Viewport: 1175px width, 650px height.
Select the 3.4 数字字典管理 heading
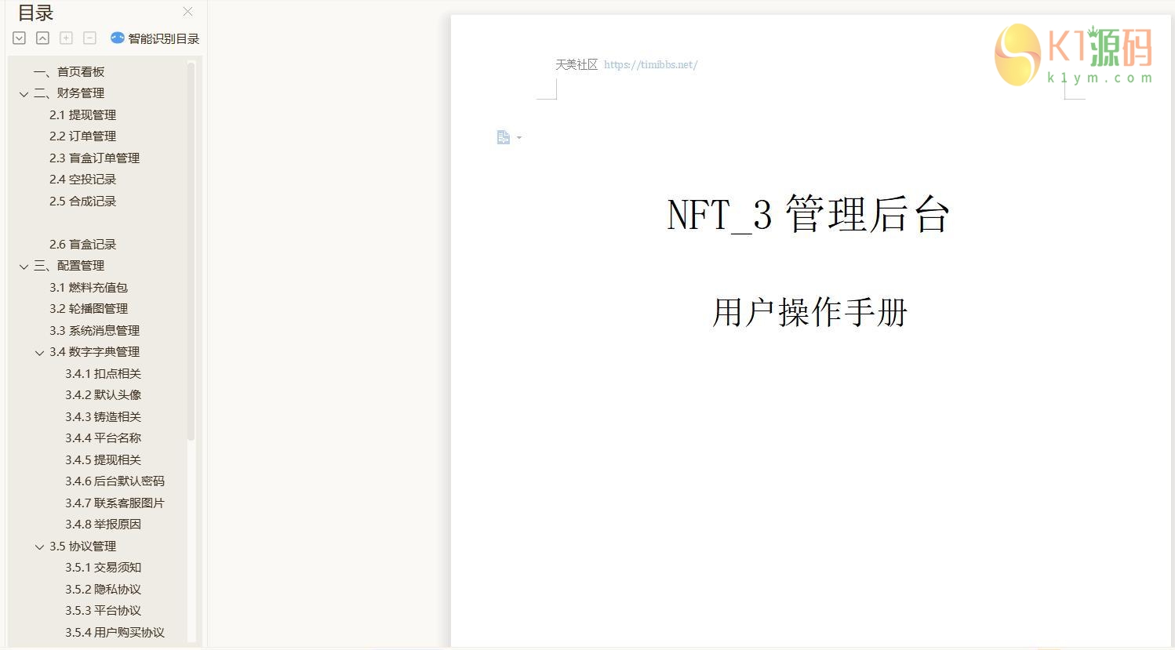(94, 352)
